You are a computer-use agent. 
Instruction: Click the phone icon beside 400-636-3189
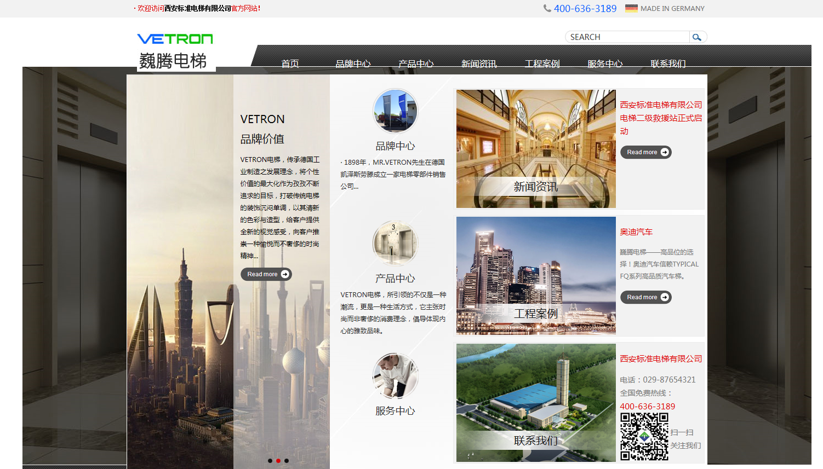pyautogui.click(x=547, y=8)
